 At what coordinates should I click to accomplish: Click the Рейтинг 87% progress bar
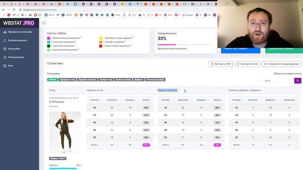coord(65,169)
